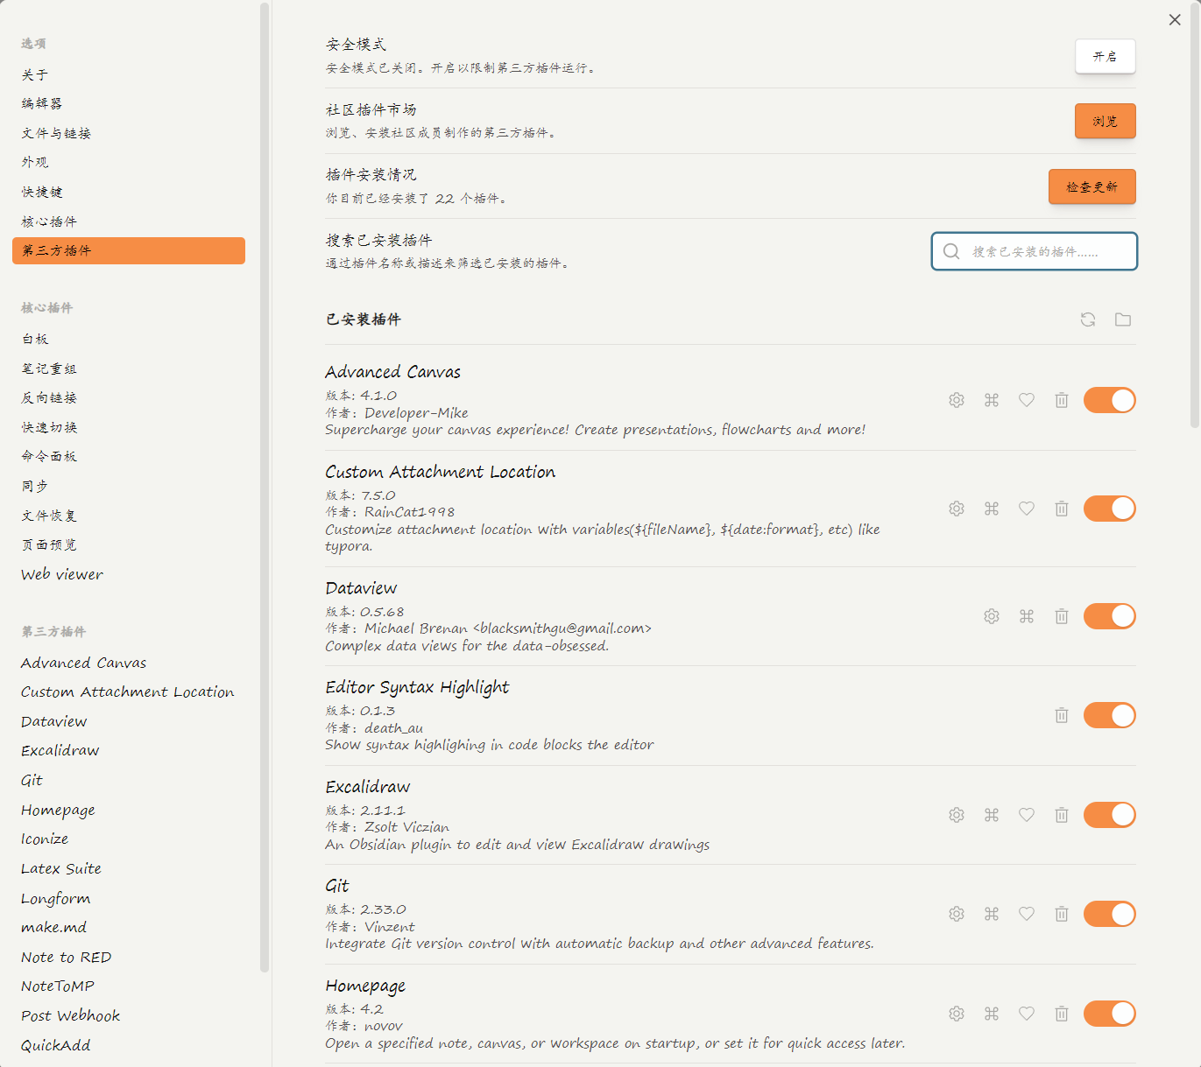1201x1067 pixels.
Task: Open Homepage plugin settings gear
Action: [x=957, y=1014]
